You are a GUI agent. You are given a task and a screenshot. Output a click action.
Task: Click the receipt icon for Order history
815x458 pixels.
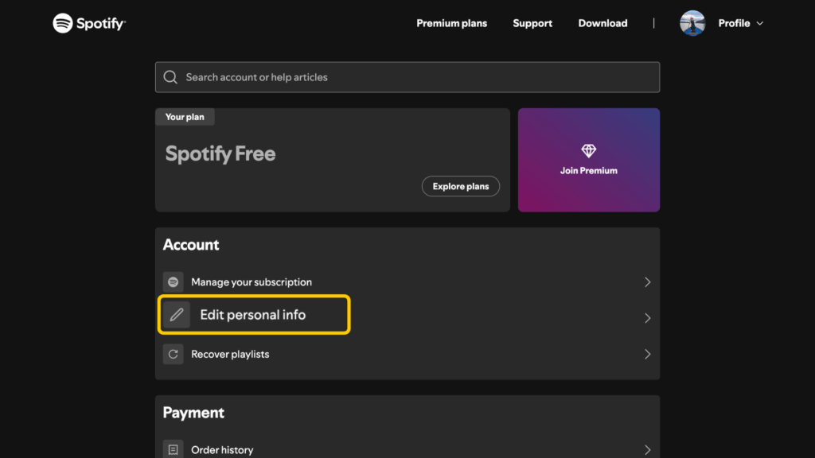coord(173,449)
